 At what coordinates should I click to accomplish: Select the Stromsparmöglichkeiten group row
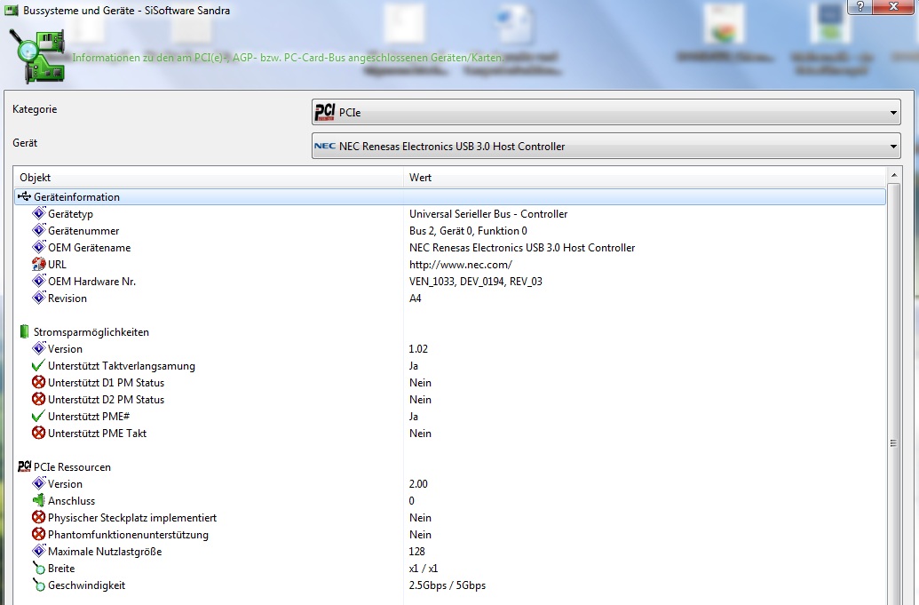pyautogui.click(x=449, y=331)
